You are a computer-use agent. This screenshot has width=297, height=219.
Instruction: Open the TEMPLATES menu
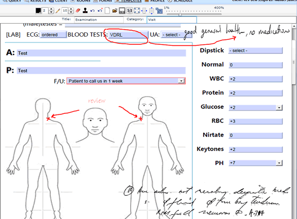(x=128, y=1)
